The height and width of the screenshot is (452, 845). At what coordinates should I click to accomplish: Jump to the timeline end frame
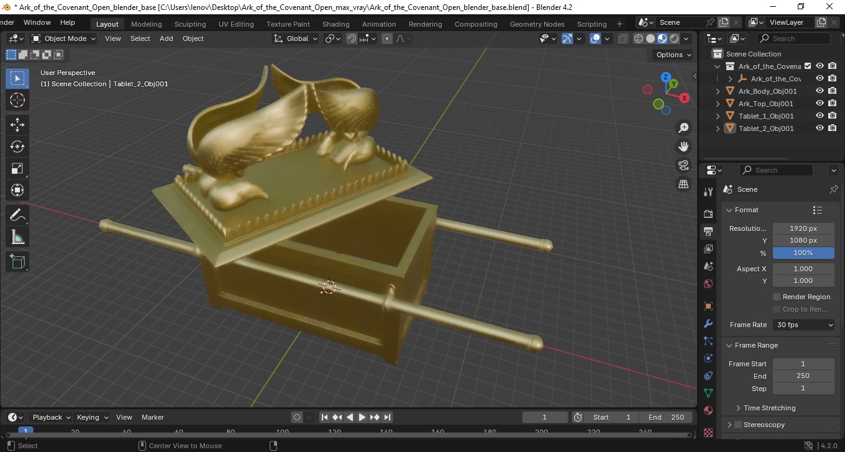coord(387,417)
